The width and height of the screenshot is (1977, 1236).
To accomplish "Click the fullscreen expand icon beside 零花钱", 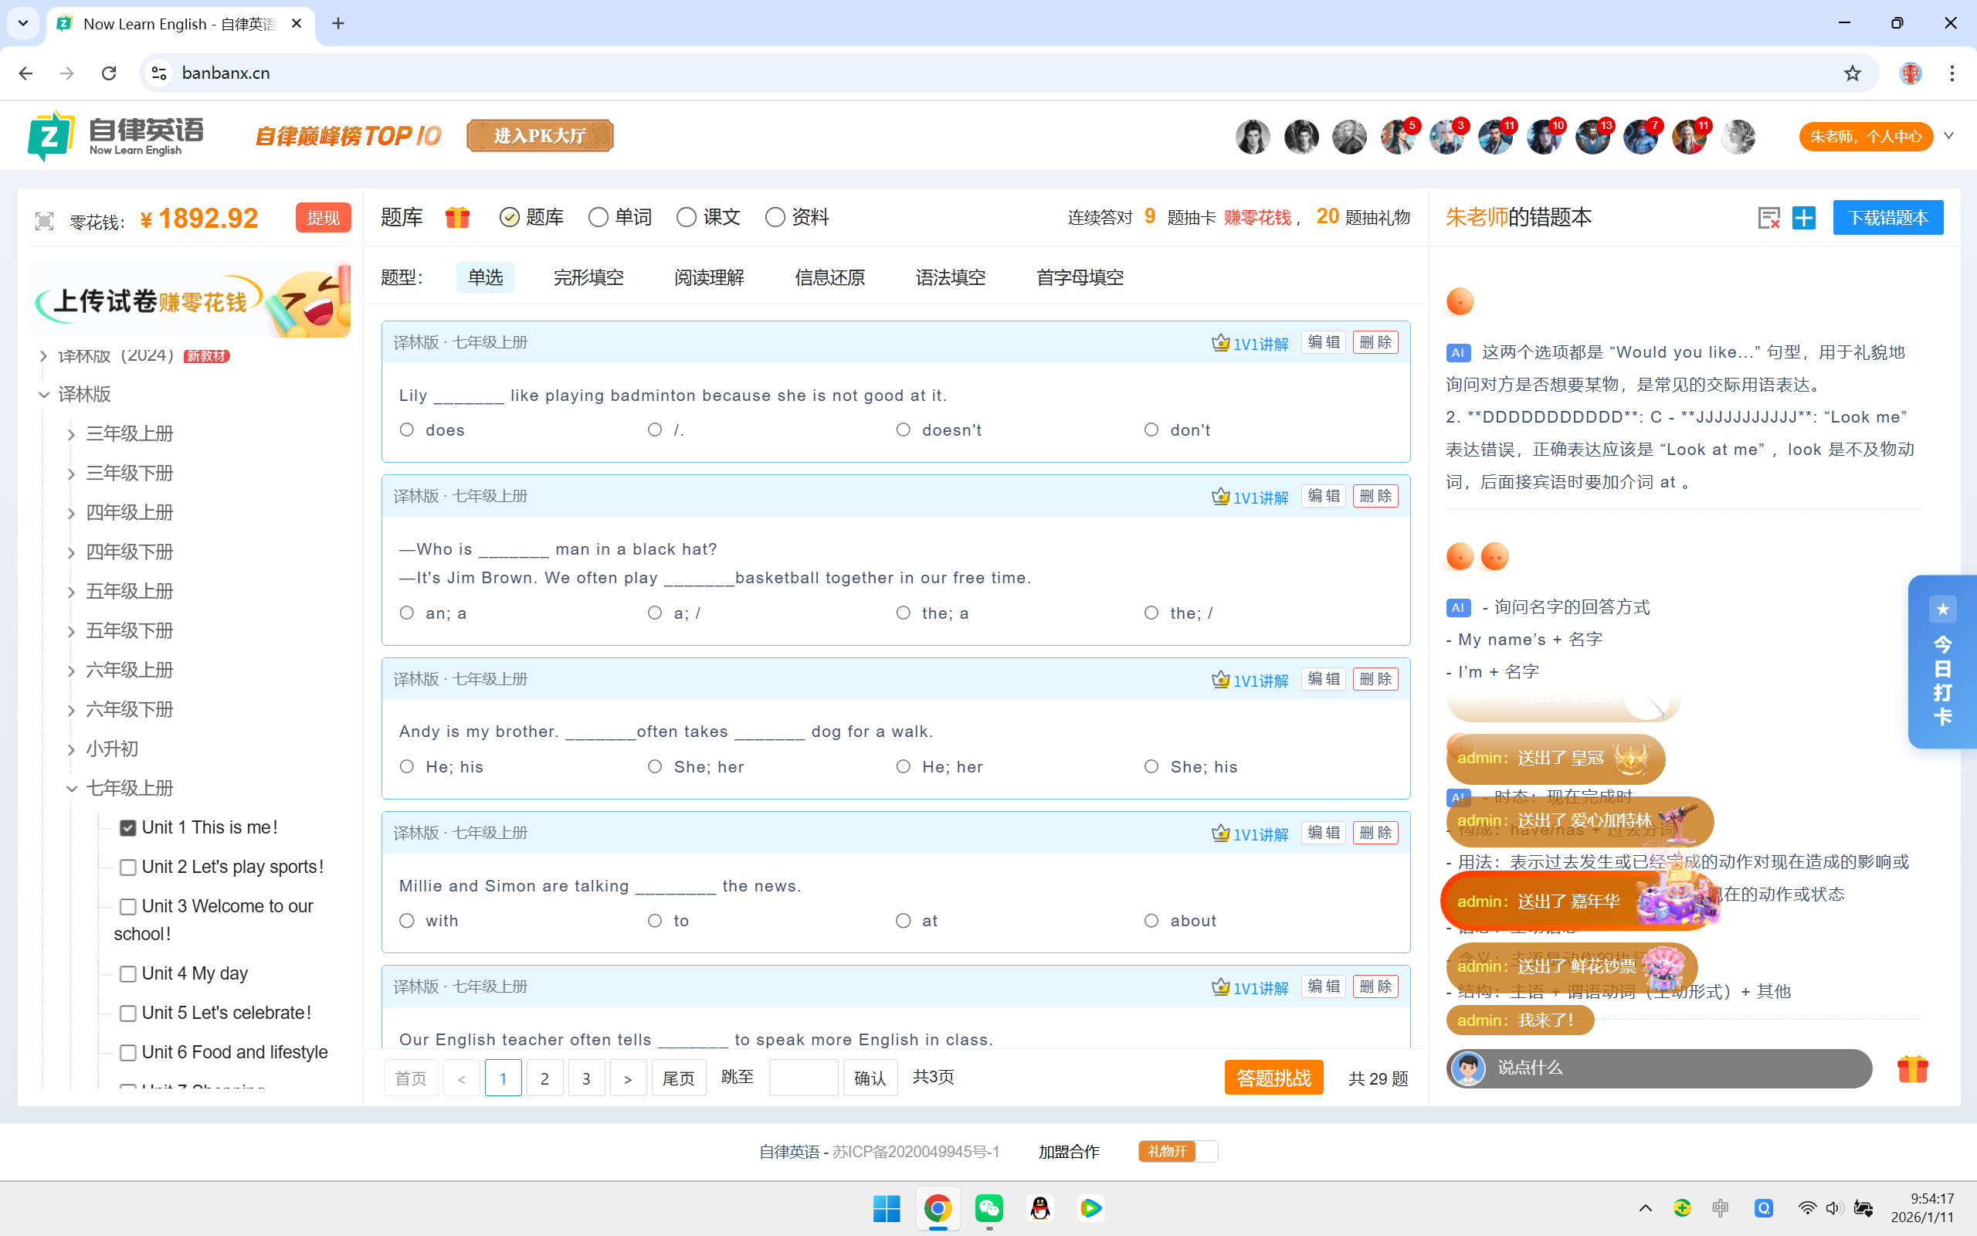I will click(44, 221).
